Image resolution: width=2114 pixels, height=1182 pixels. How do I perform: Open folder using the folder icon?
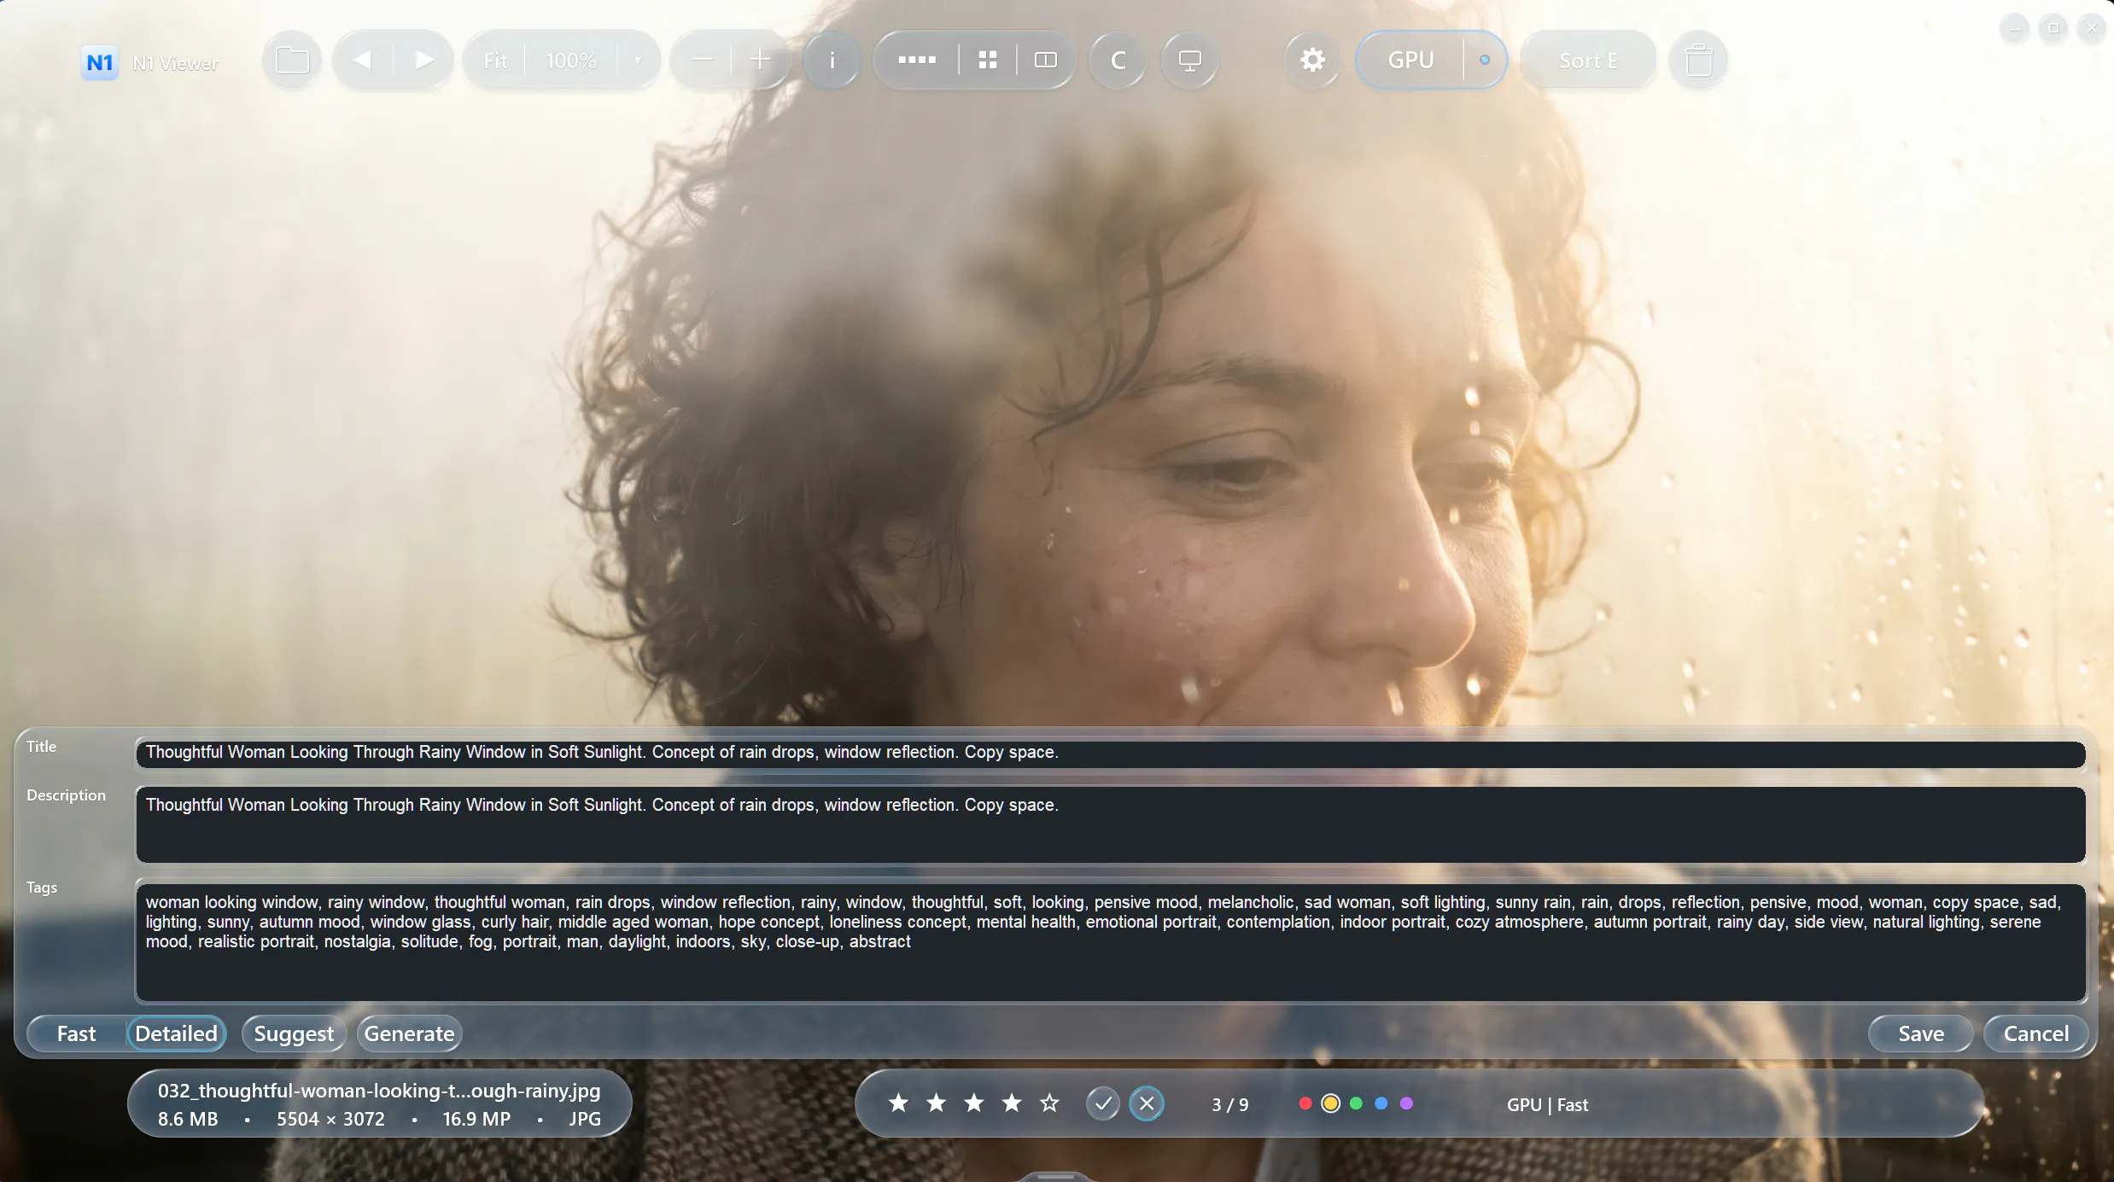(292, 61)
